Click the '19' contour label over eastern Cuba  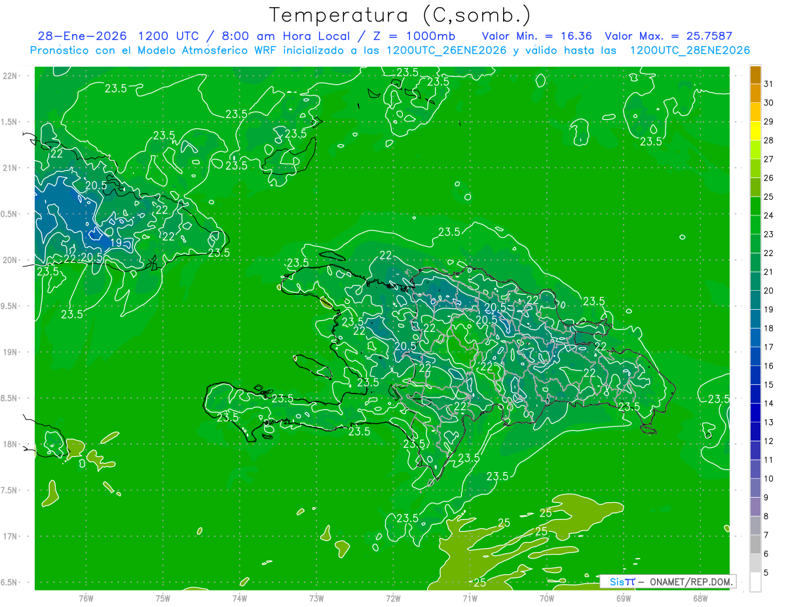115,243
